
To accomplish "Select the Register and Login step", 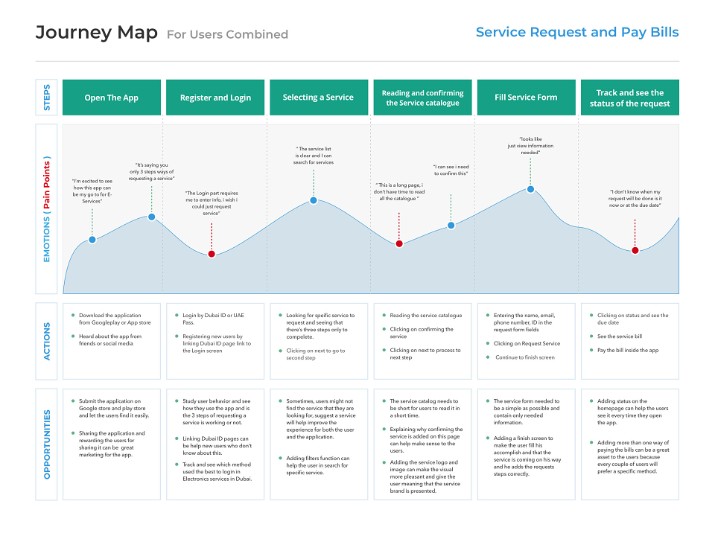I will [x=215, y=98].
